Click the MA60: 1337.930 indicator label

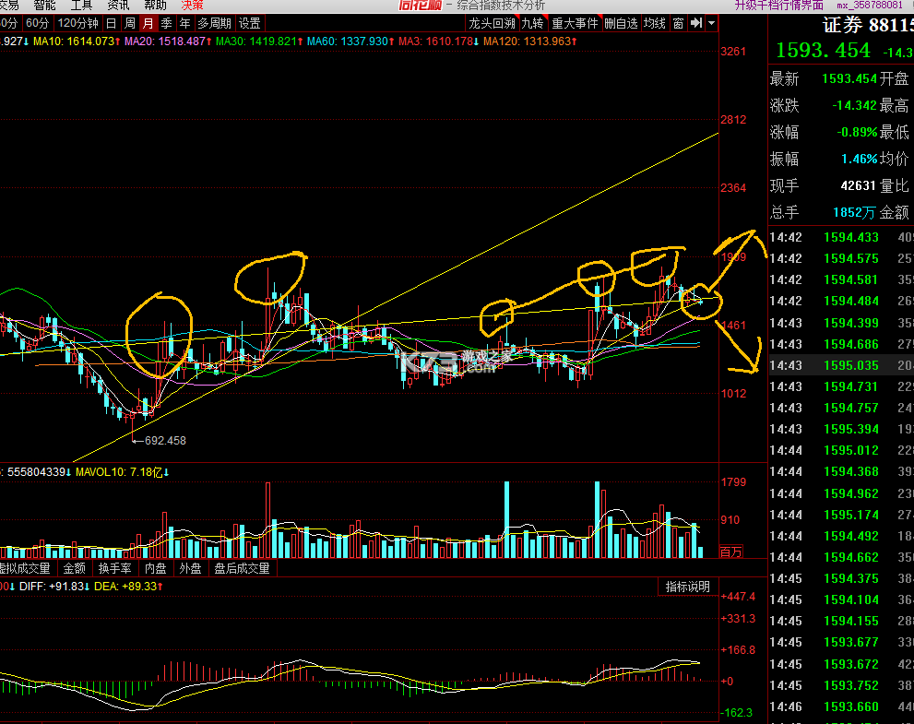tap(350, 42)
